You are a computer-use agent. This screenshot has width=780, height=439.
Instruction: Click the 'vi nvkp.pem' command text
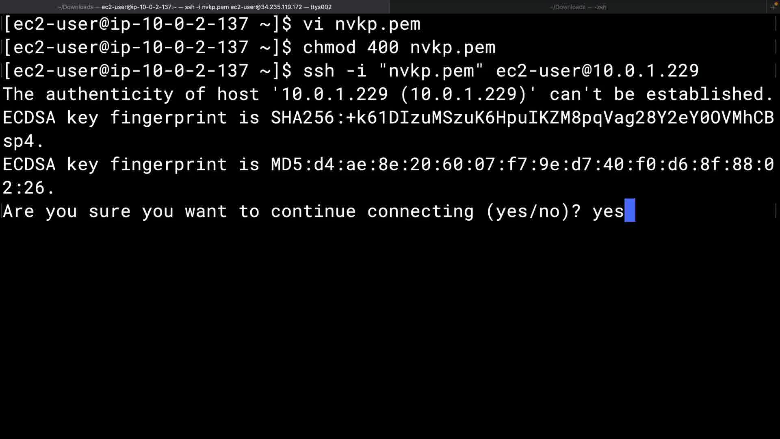[x=362, y=24]
